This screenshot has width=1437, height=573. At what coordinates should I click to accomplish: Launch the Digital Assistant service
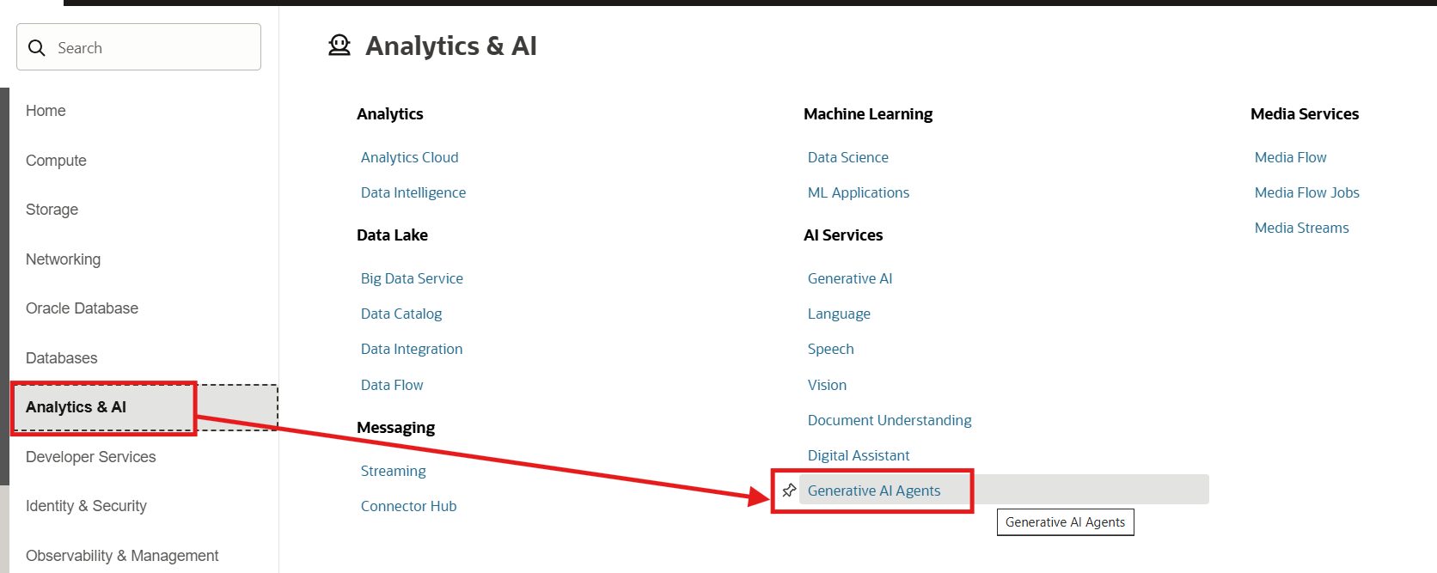click(x=858, y=455)
